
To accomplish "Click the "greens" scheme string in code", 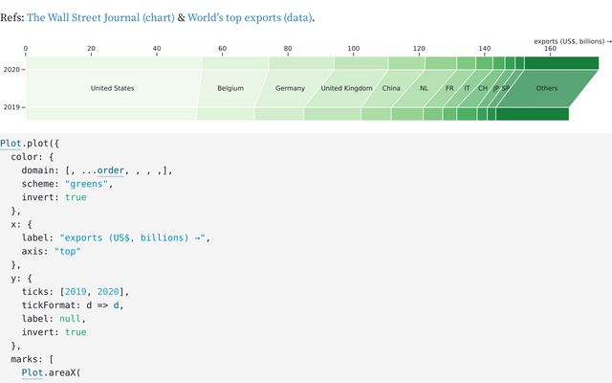I will [x=86, y=184].
